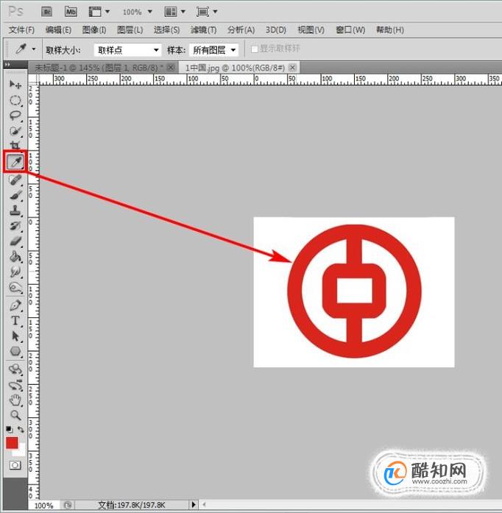Launch Mini Bridge from the top bar
The width and height of the screenshot is (502, 513).
71,12
